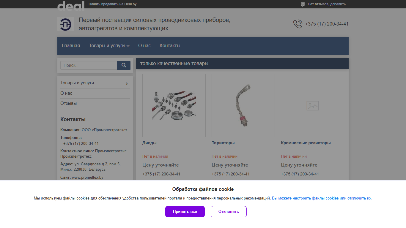Screen dimensions: 406x228
Task: Click the Поиск search input field
Action: [89, 66]
